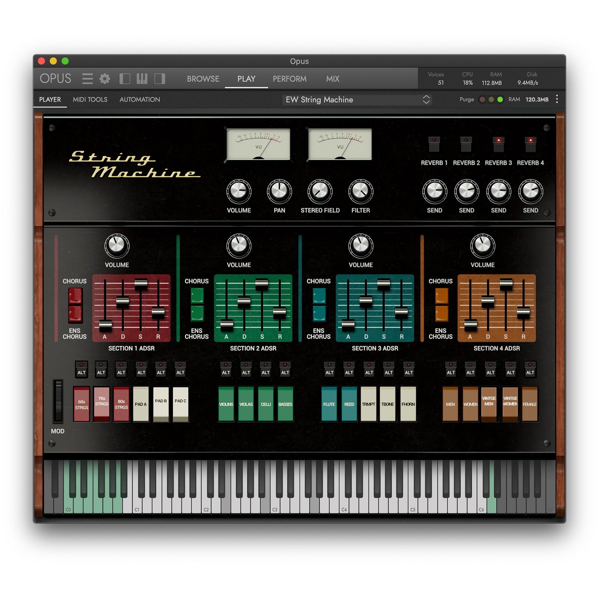Viewport: 599px width, 599px height.
Task: Switch to the MIX tab
Action: 333,79
